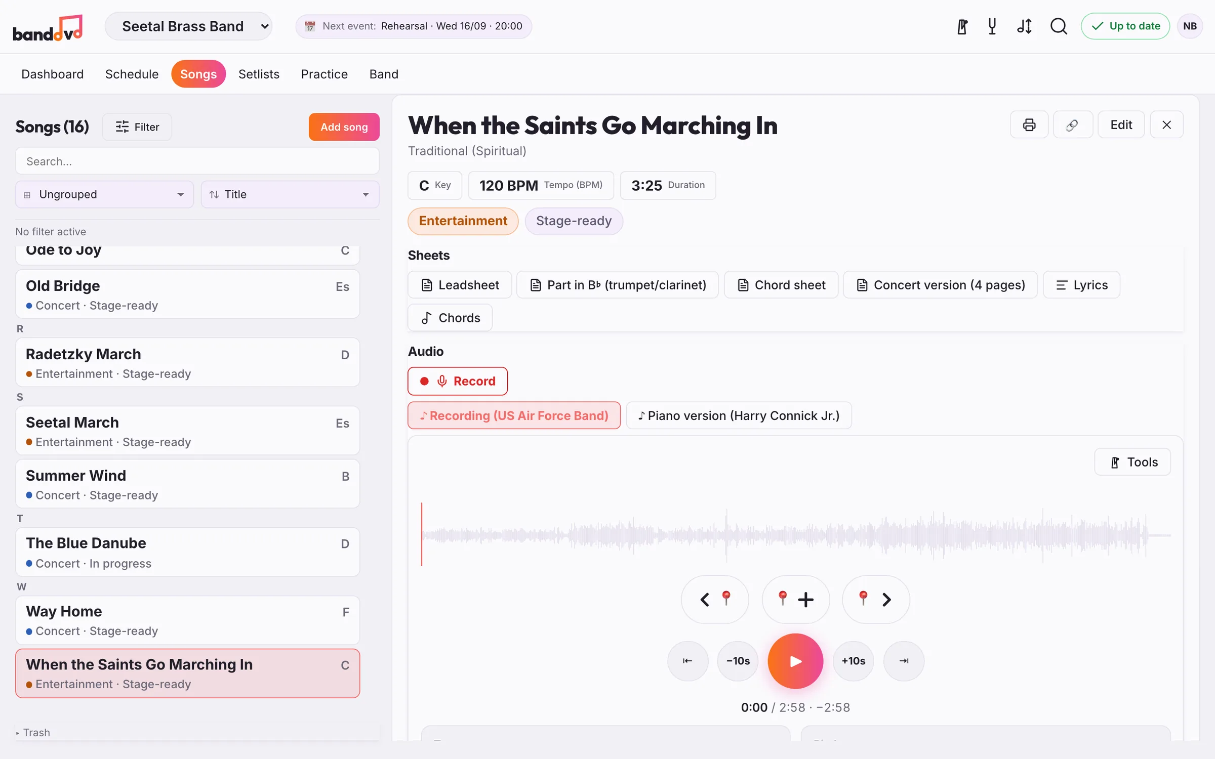The width and height of the screenshot is (1215, 759).
Task: Skip to start of the track
Action: [687, 661]
